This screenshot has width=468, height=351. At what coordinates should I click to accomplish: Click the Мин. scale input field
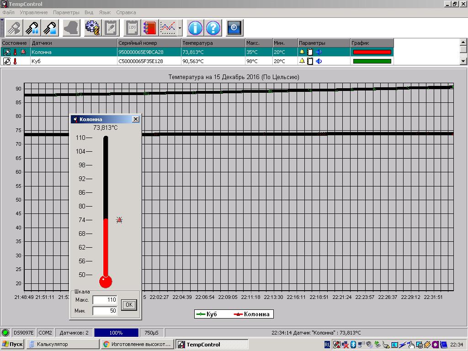(x=105, y=311)
